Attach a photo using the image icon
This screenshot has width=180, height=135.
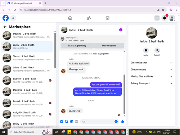click(x=67, y=122)
